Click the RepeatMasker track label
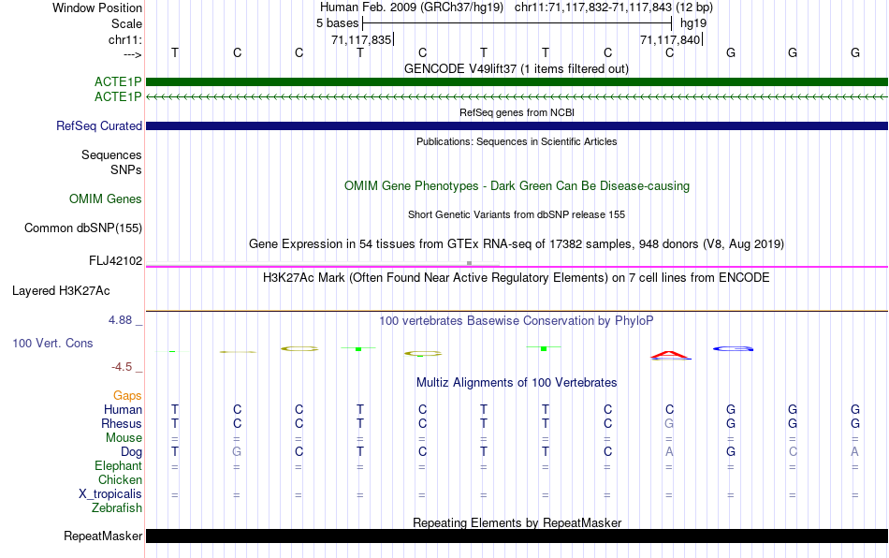 (x=103, y=536)
